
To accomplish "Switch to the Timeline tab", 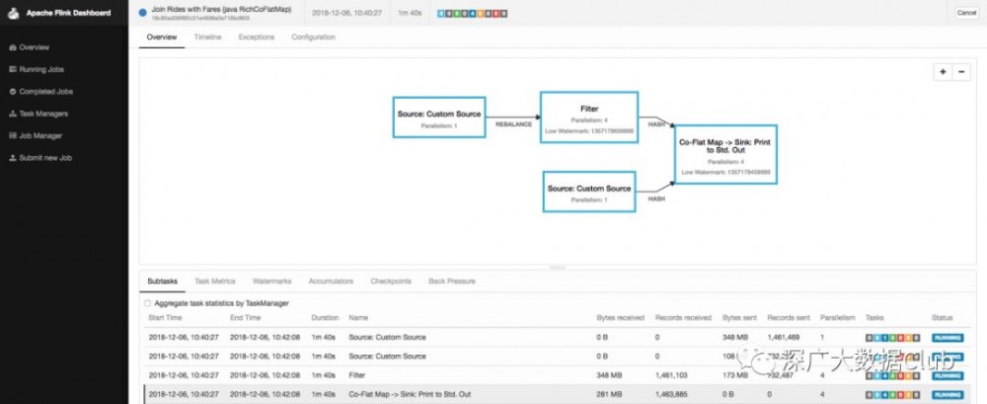I will click(x=207, y=38).
